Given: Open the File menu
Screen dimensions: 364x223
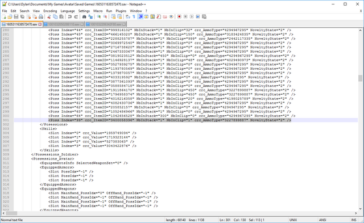Looking at the screenshot, I should pyautogui.click(x=5, y=11).
